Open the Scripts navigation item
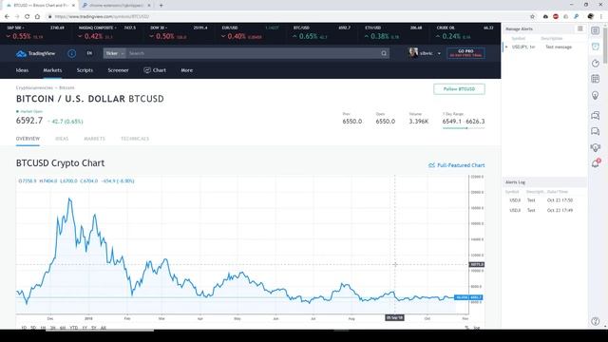608x342 pixels. (85, 70)
